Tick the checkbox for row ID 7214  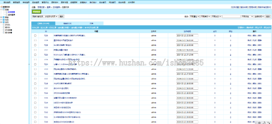[x=35, y=102]
